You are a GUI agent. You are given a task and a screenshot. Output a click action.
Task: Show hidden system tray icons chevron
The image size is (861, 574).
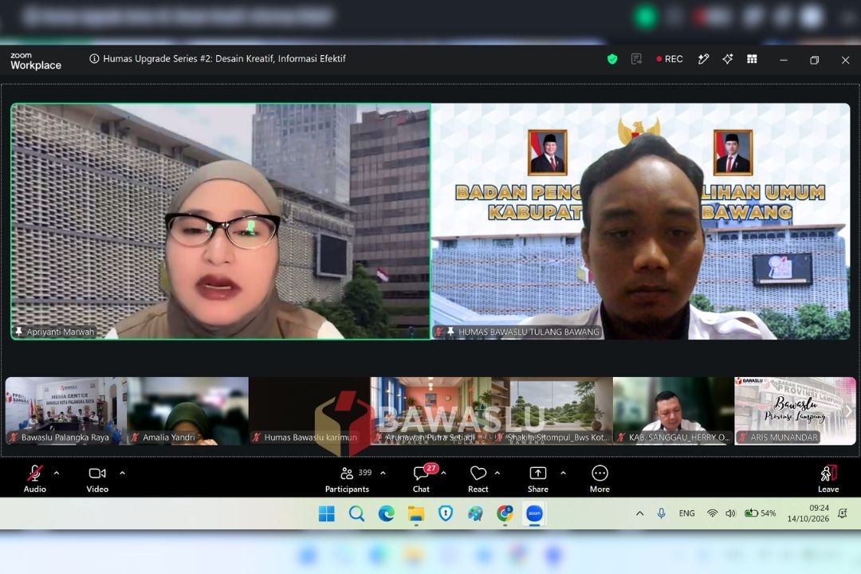(639, 513)
